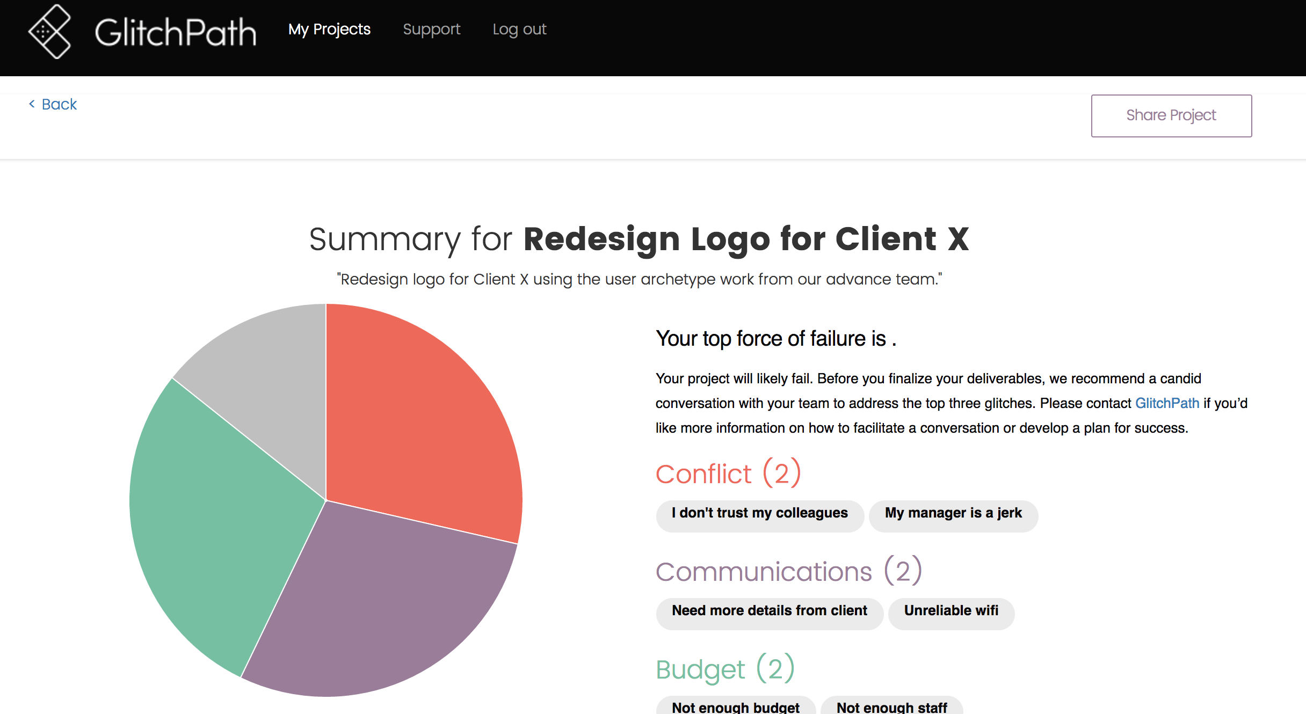This screenshot has height=714, width=1306.
Task: Click the "My manager is a jerk" tag
Action: coord(953,514)
